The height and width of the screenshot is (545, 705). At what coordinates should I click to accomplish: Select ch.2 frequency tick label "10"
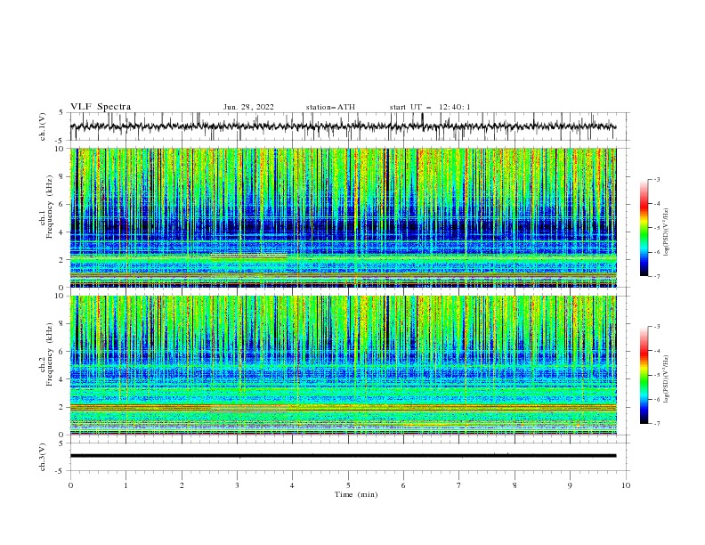pos(59,296)
